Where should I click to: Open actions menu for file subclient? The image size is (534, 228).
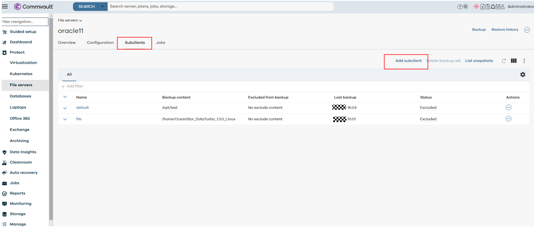[x=508, y=119]
